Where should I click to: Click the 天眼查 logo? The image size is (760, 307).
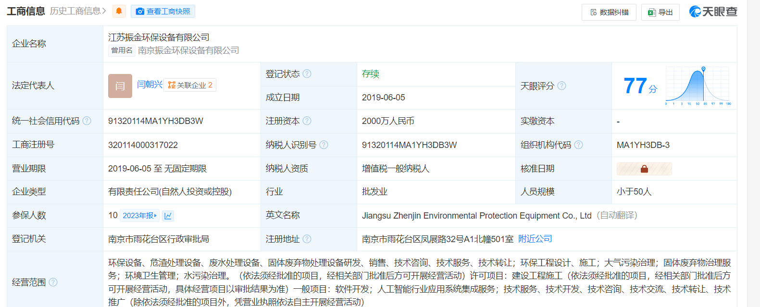pyautogui.click(x=713, y=12)
